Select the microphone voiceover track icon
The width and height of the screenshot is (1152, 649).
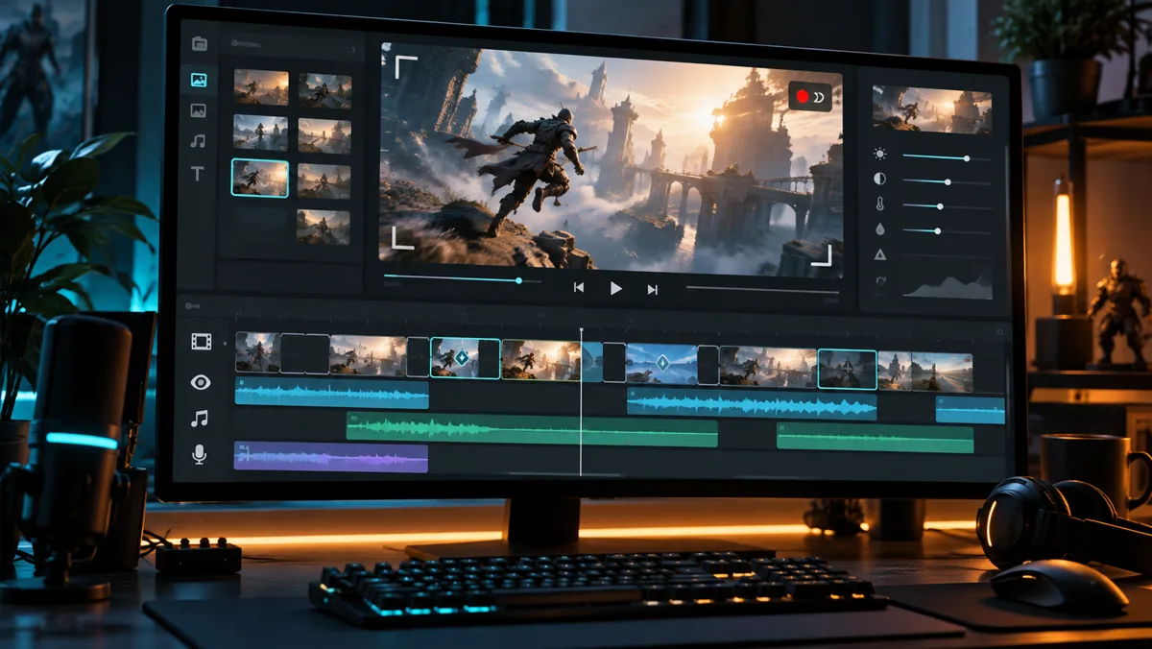[200, 454]
